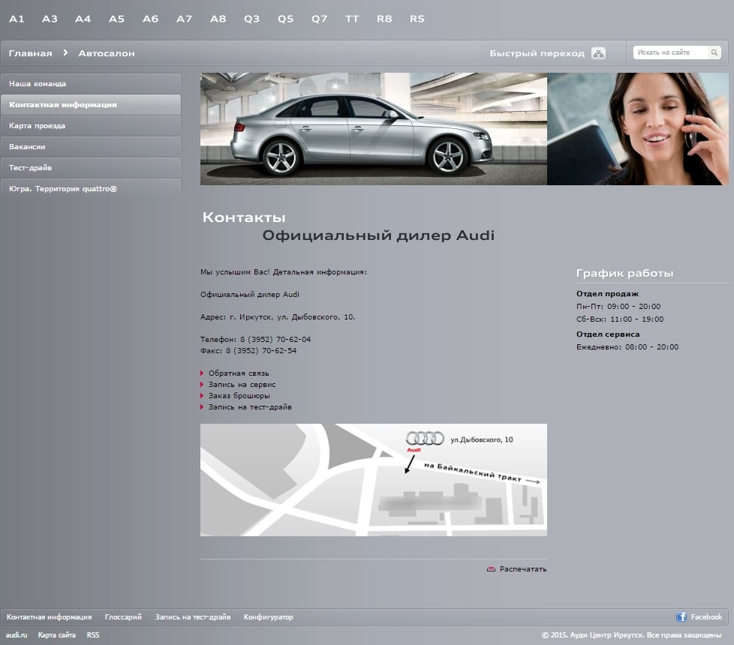Open the A7 model menu item
Image resolution: width=734 pixels, height=645 pixels.
click(184, 19)
